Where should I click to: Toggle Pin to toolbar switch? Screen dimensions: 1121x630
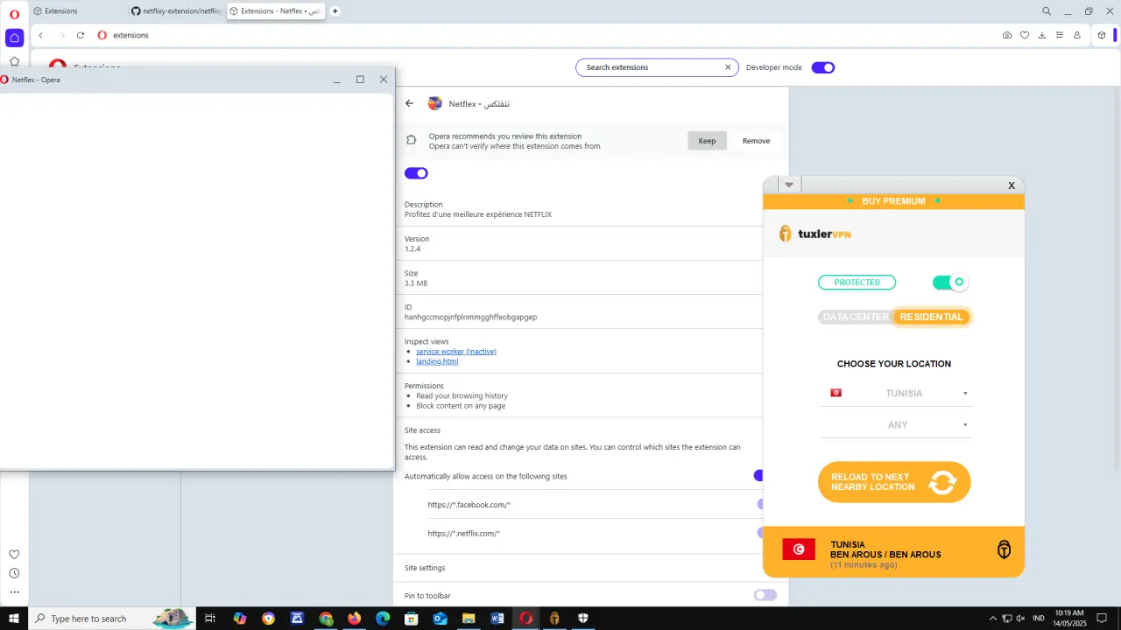click(765, 595)
